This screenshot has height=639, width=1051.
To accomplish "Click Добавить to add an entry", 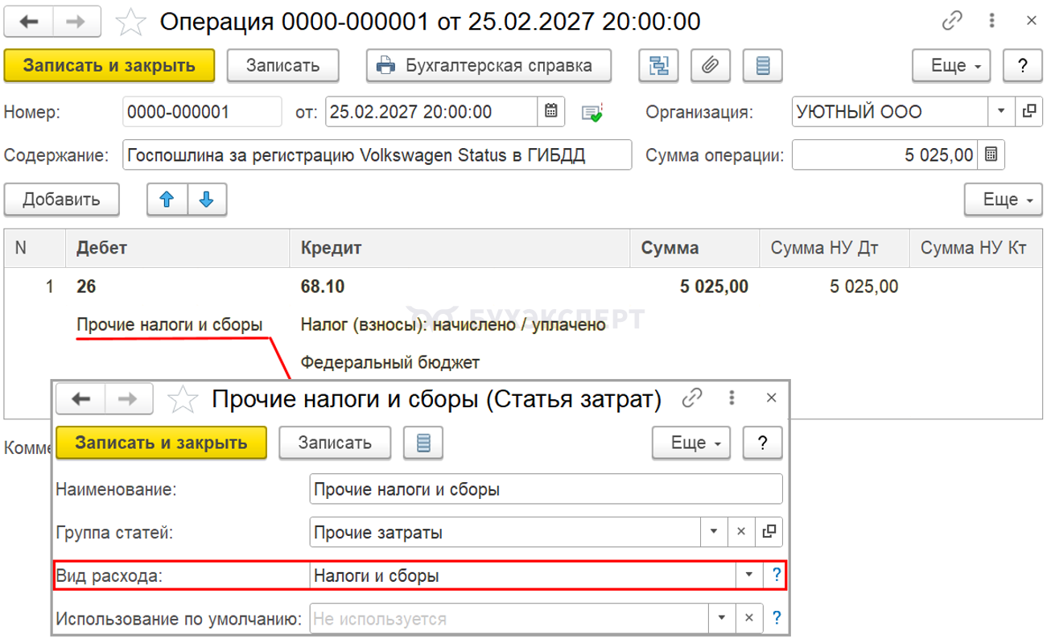I will click(61, 200).
